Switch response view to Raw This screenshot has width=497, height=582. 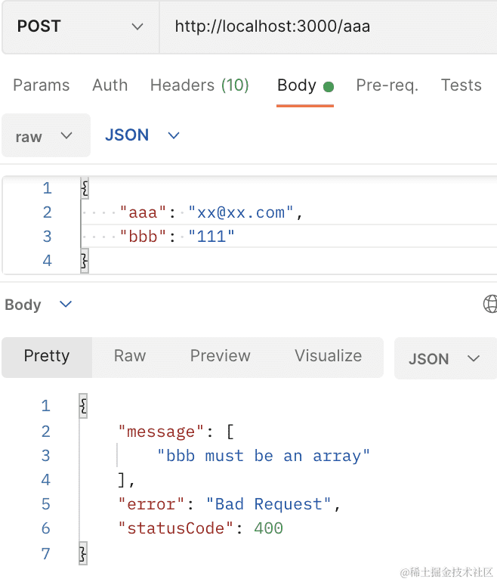coord(130,356)
